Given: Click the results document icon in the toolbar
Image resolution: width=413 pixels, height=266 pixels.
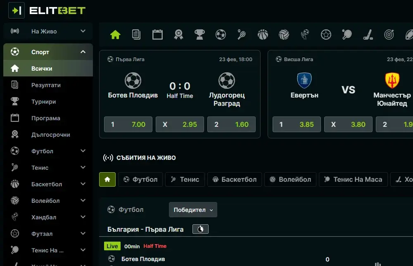Looking at the screenshot, I should coord(136,35).
